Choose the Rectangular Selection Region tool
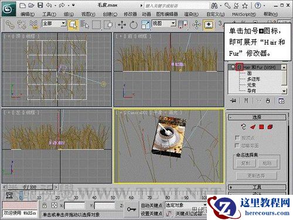The height and width of the screenshot is (220, 293). [96, 25]
